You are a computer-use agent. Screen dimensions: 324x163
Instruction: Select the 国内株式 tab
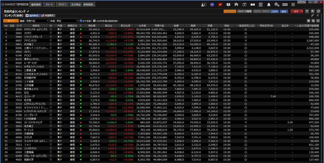click(32, 15)
